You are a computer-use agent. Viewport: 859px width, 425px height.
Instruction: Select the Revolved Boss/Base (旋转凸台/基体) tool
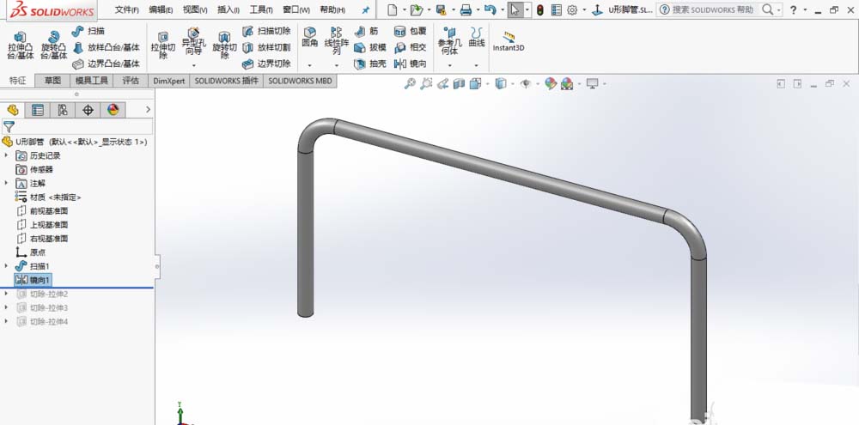53,46
